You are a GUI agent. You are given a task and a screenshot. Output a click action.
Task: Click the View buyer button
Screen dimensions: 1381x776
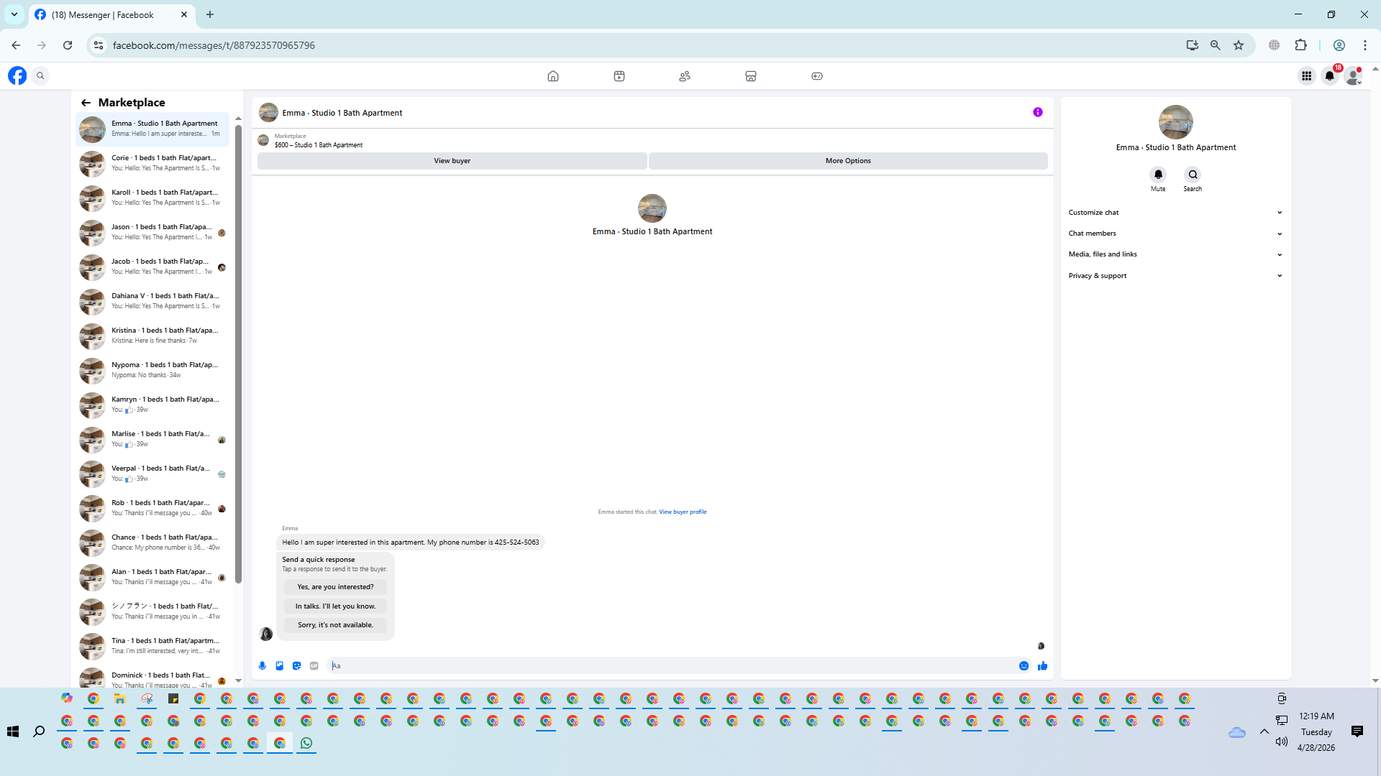click(452, 161)
